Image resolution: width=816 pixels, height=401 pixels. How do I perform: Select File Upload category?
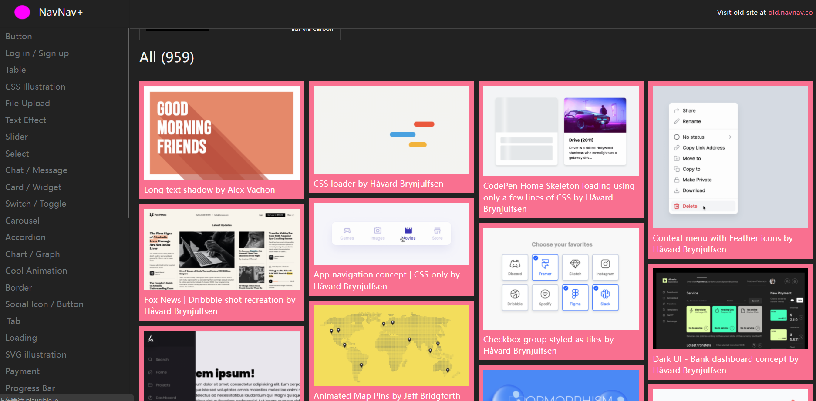pos(27,103)
